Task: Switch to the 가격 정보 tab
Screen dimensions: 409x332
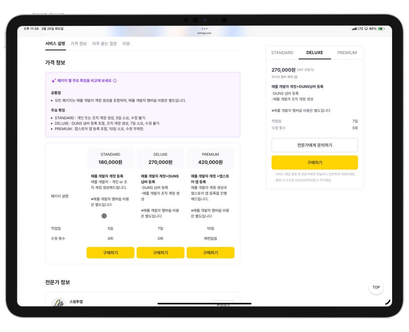Action: (x=78, y=44)
